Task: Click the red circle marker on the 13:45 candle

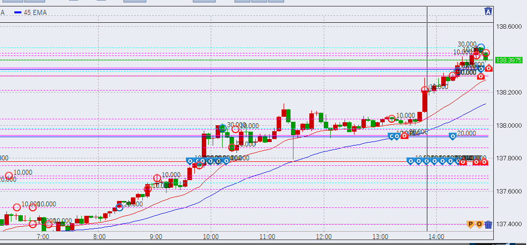Action: pos(424,90)
